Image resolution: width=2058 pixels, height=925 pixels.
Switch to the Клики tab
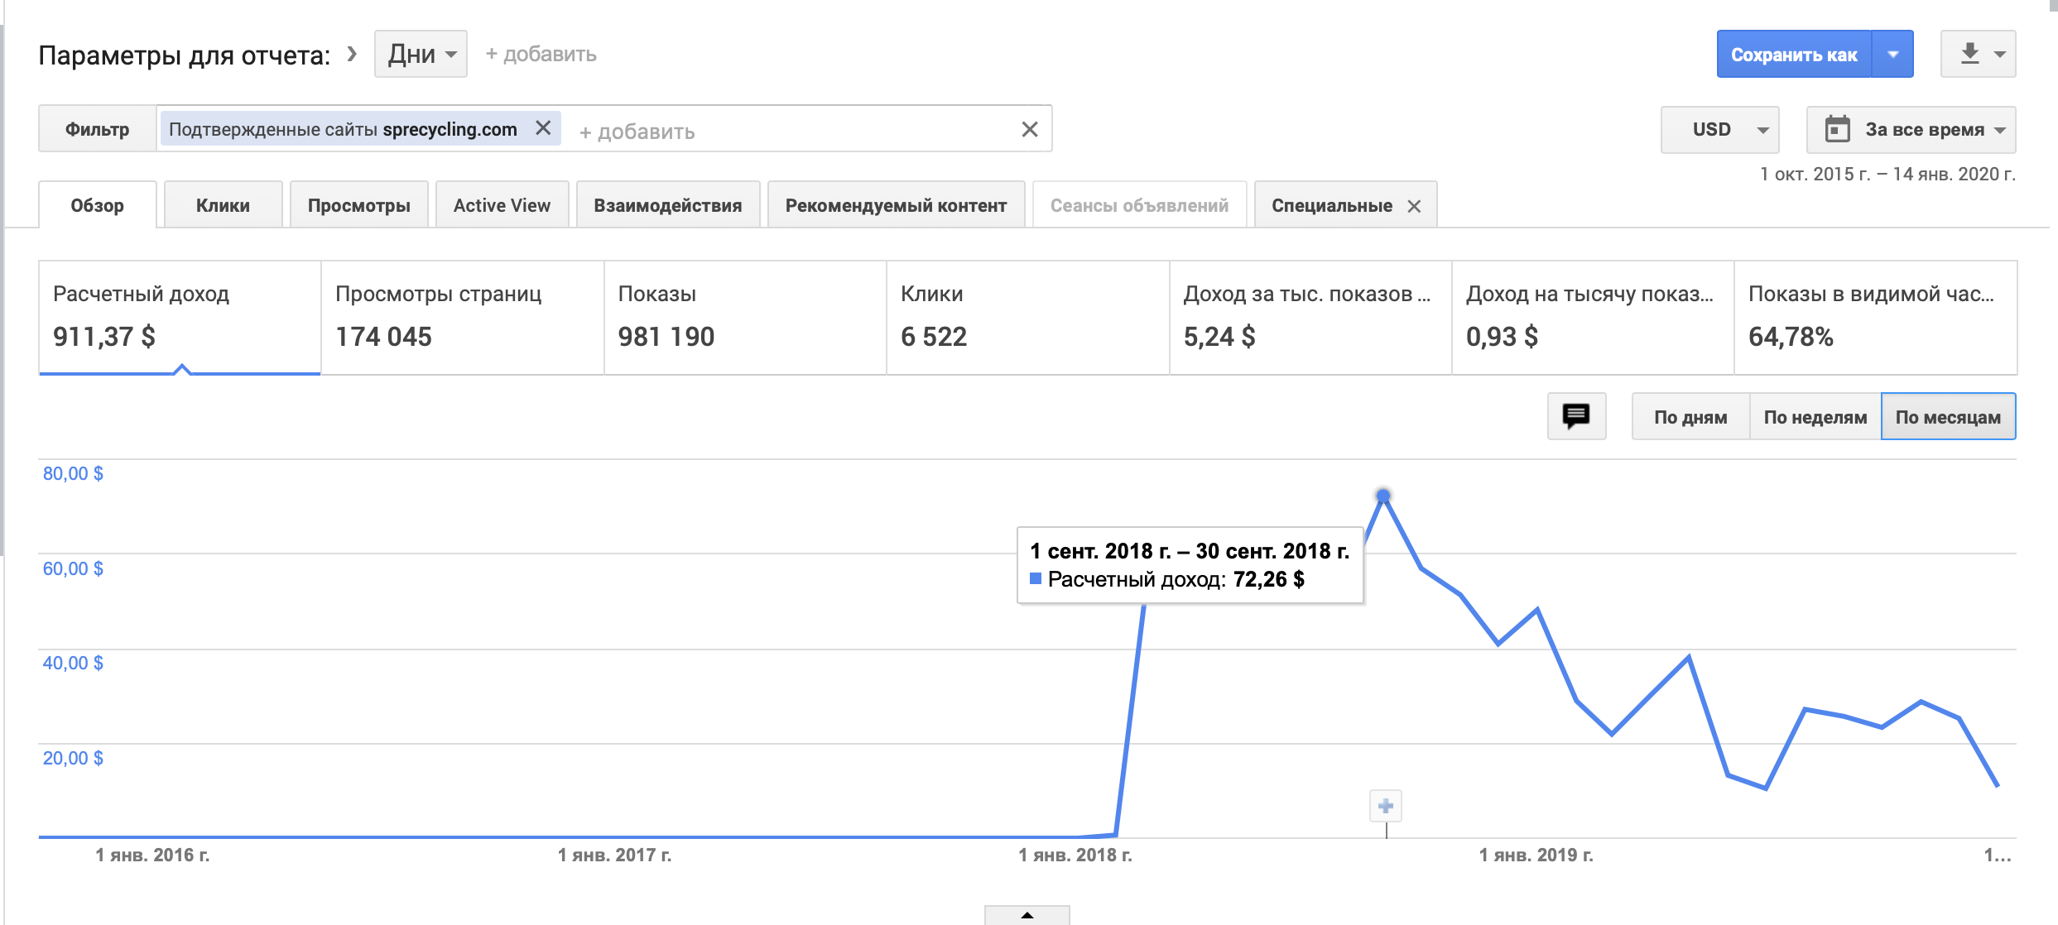(x=223, y=205)
